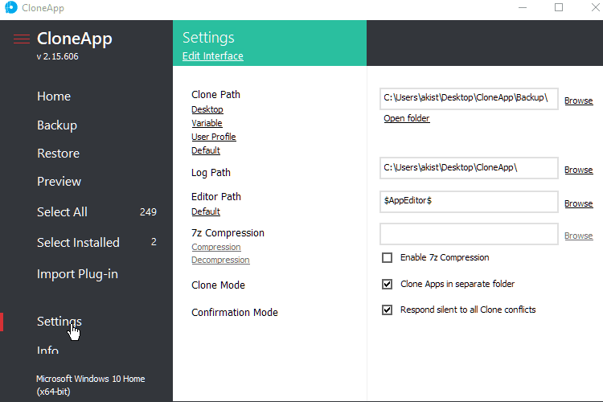This screenshot has height=402, width=603.
Task: Click the Open folder link
Action: pos(407,118)
